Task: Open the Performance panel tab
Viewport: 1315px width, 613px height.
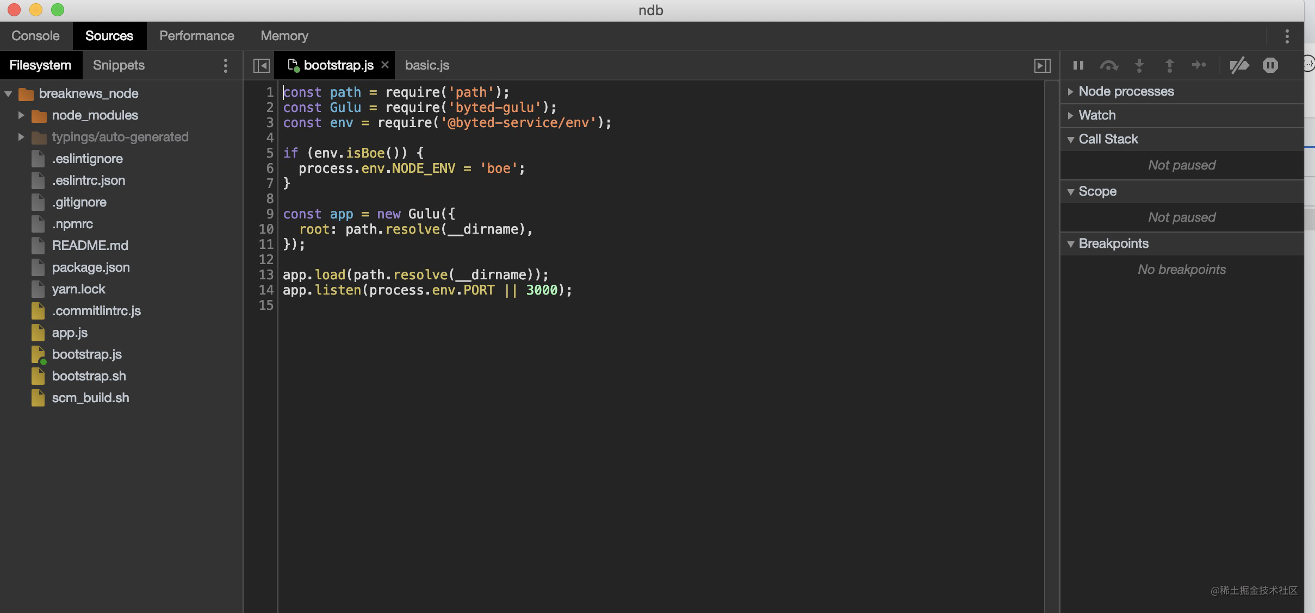Action: click(197, 36)
